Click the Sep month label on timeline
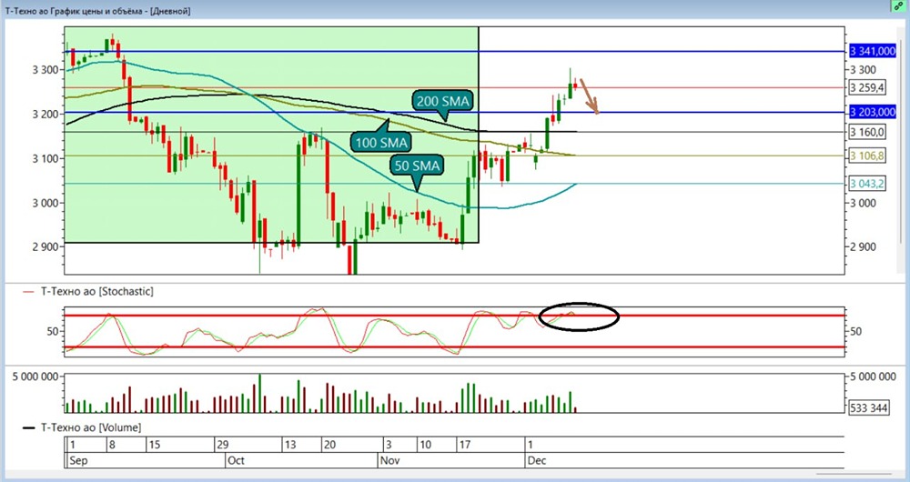Viewport: 910px width, 482px height. click(78, 460)
